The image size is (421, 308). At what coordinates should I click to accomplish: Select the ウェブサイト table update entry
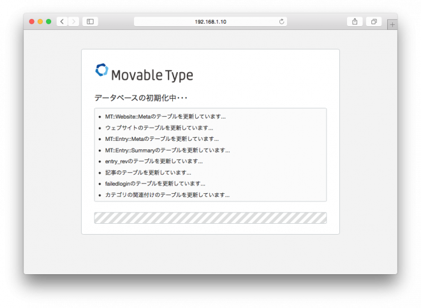(x=159, y=128)
